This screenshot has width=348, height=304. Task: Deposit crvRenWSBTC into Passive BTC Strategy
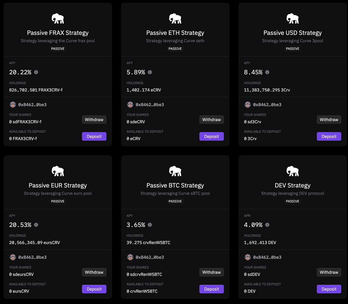pos(211,289)
